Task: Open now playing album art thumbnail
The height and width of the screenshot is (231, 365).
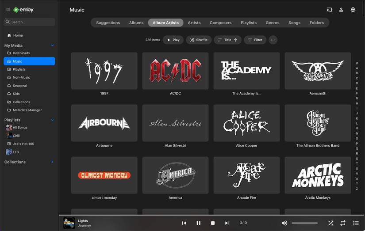Action: click(x=69, y=223)
